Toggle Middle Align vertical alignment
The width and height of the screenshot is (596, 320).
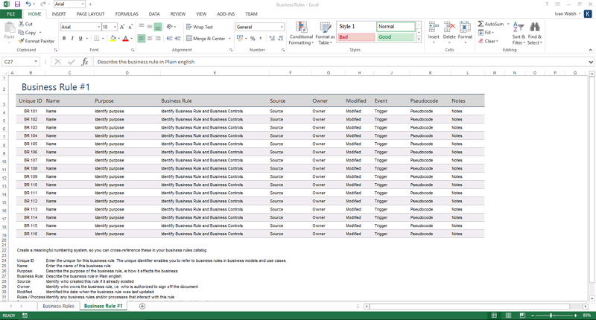click(150, 27)
